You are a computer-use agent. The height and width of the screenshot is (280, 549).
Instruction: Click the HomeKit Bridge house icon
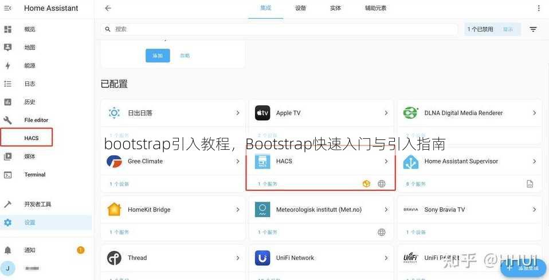tap(114, 210)
